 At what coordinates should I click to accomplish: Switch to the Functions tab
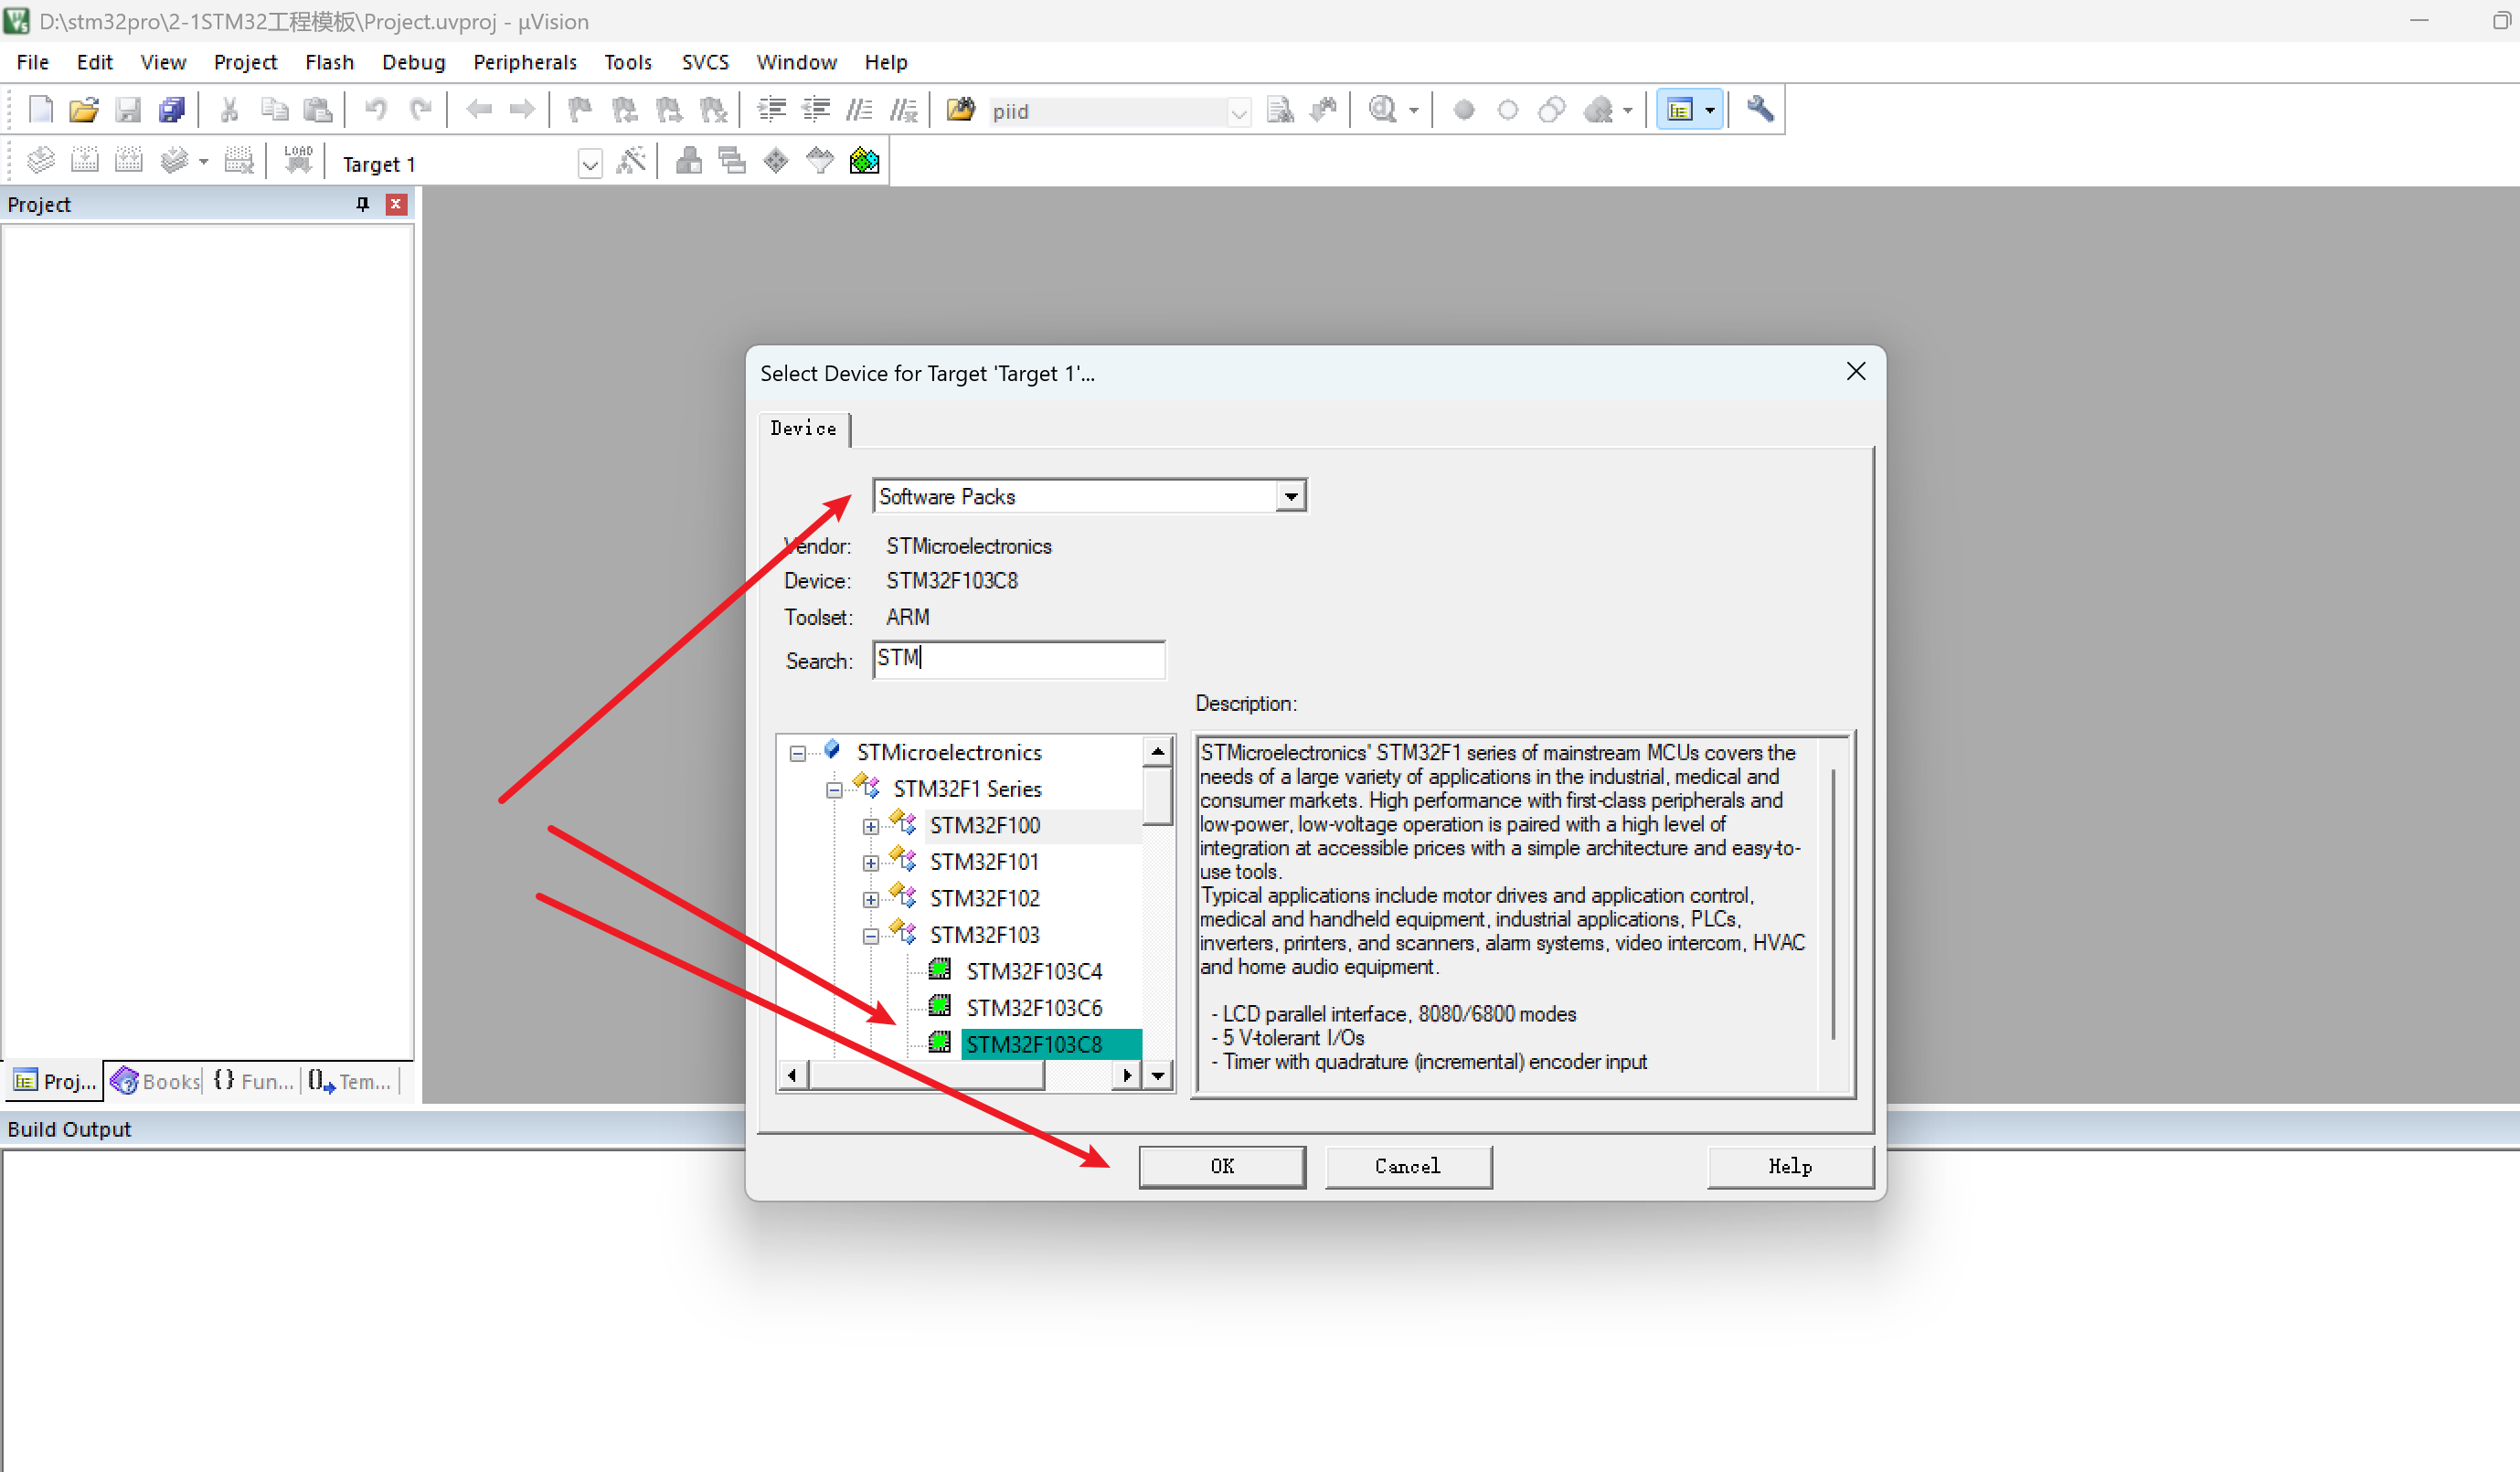pos(253,1081)
